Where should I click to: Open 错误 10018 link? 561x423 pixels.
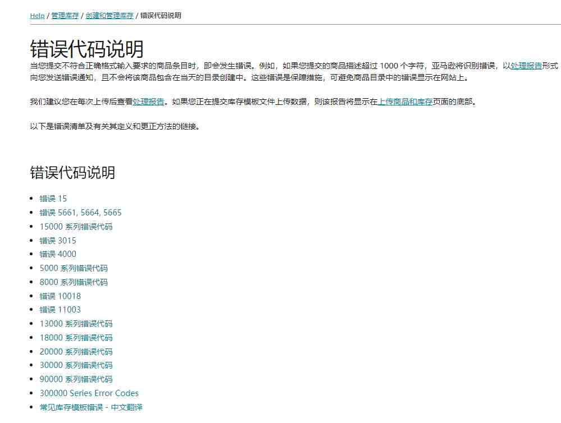click(x=60, y=296)
